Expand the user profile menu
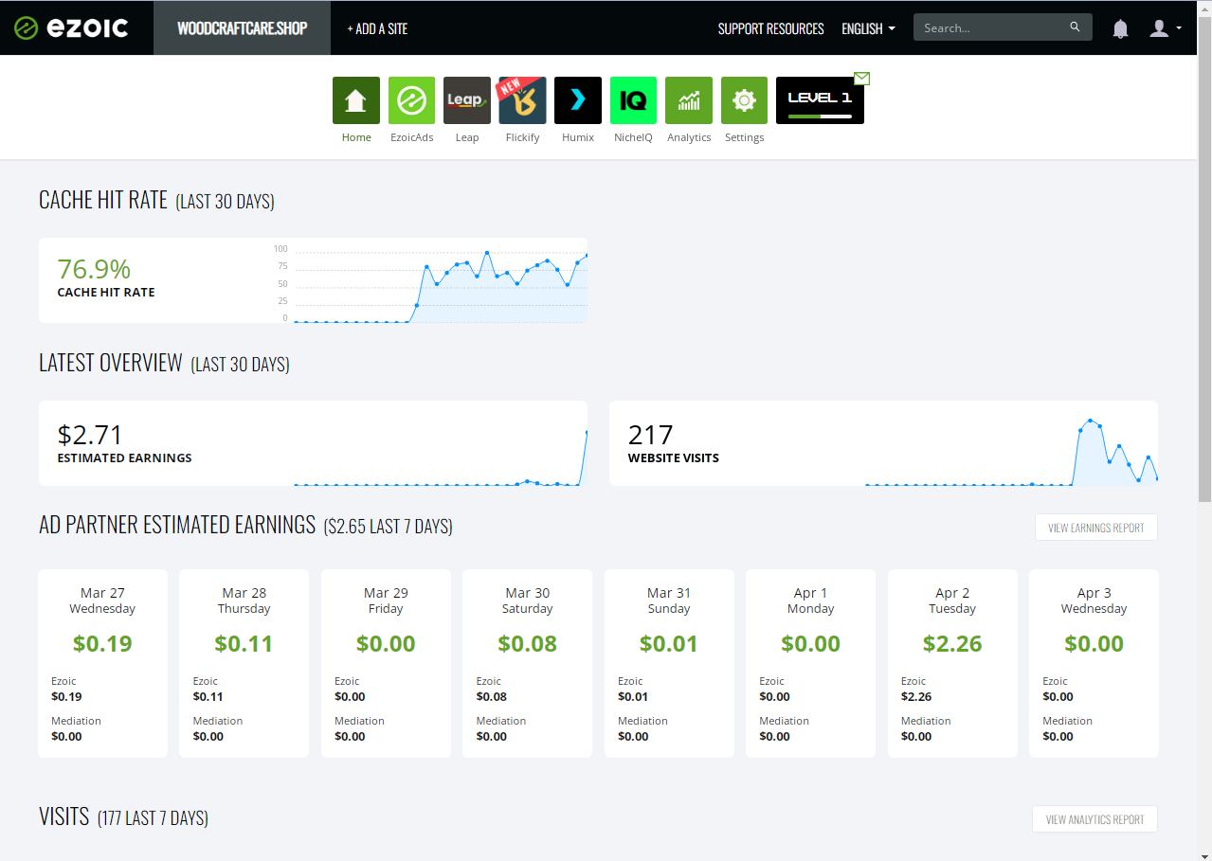This screenshot has height=861, width=1212. pyautogui.click(x=1163, y=28)
